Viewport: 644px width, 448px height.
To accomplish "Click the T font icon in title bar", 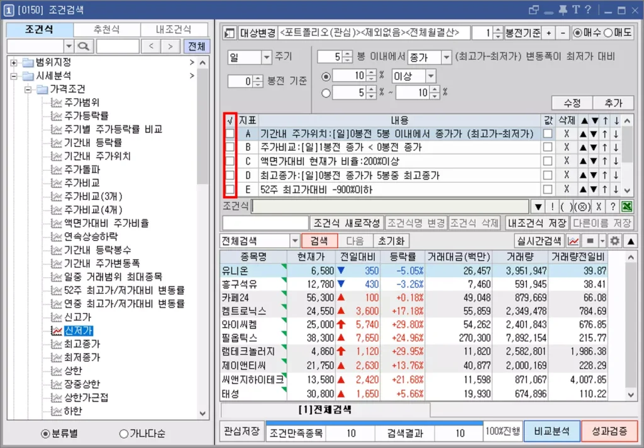I will pos(576,9).
